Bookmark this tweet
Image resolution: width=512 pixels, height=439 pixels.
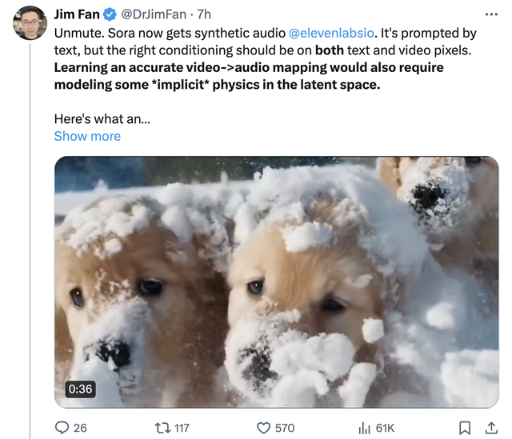click(x=464, y=428)
